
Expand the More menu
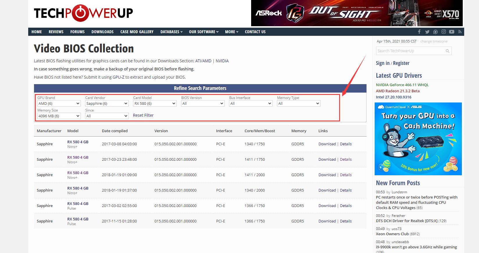pyautogui.click(x=232, y=32)
